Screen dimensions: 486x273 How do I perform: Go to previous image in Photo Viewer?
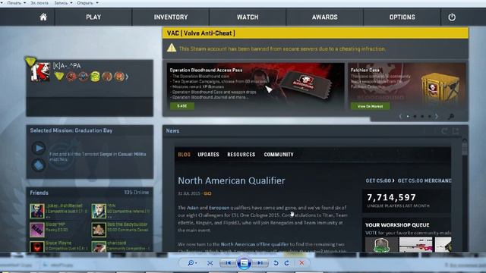tap(228, 263)
